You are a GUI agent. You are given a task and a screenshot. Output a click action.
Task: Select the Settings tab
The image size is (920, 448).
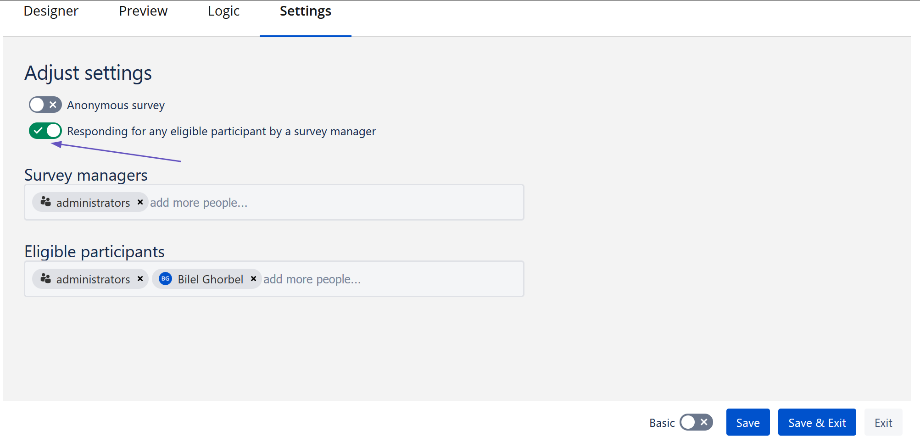click(x=305, y=11)
